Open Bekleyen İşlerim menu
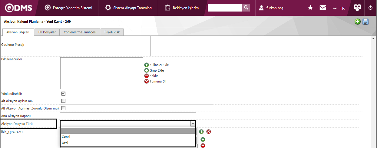Viewport: 377px width, 148px height. pyautogui.click(x=182, y=8)
